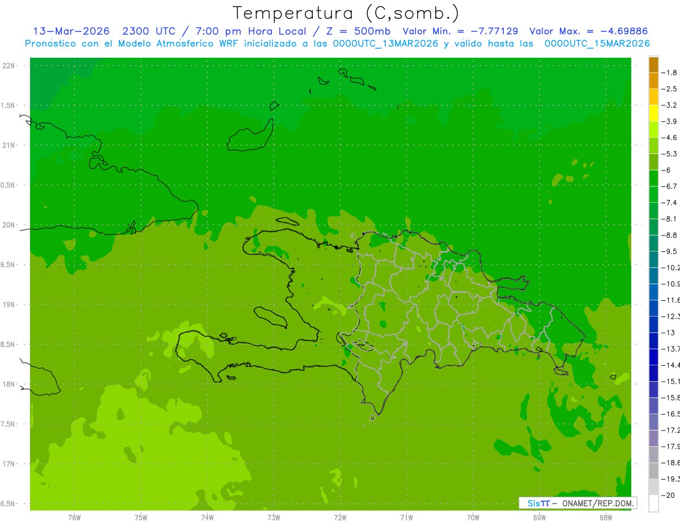
Task: Click the '-6.7' color scale label
Action: [670, 186]
